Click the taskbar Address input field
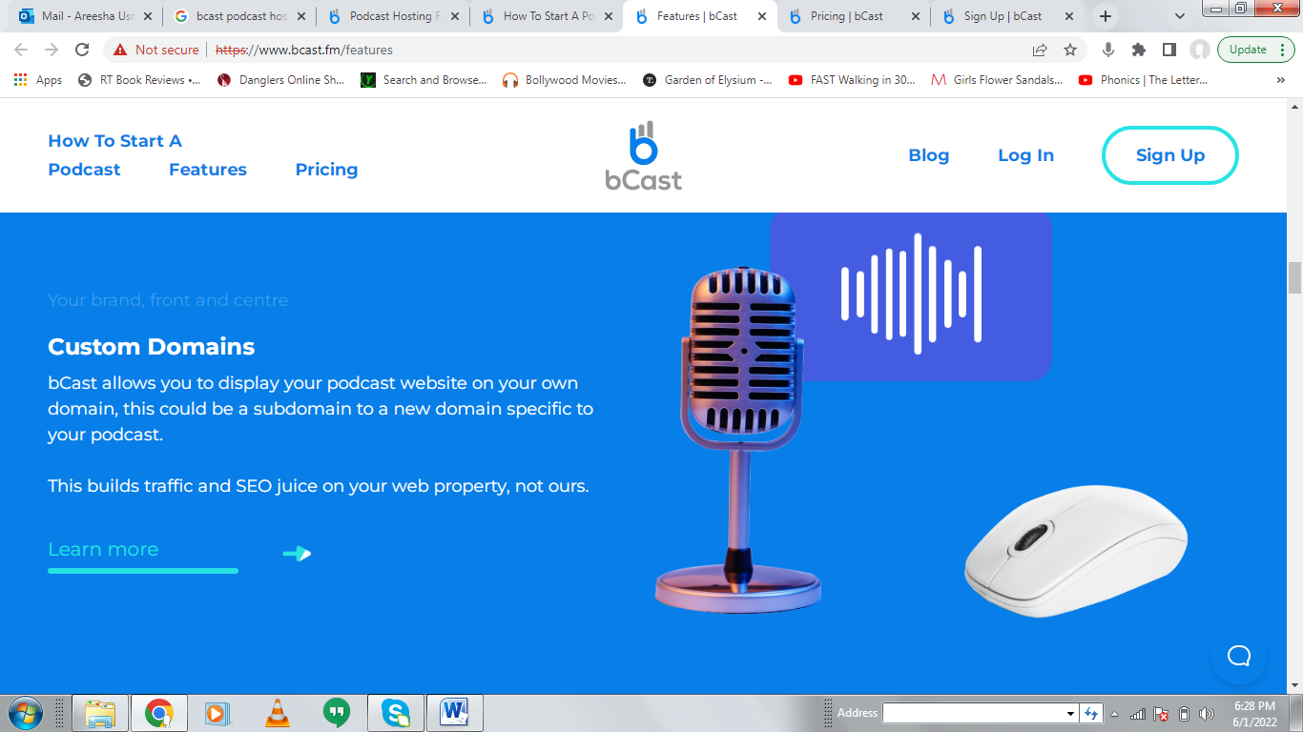Viewport: 1303px width, 732px height. (x=974, y=713)
